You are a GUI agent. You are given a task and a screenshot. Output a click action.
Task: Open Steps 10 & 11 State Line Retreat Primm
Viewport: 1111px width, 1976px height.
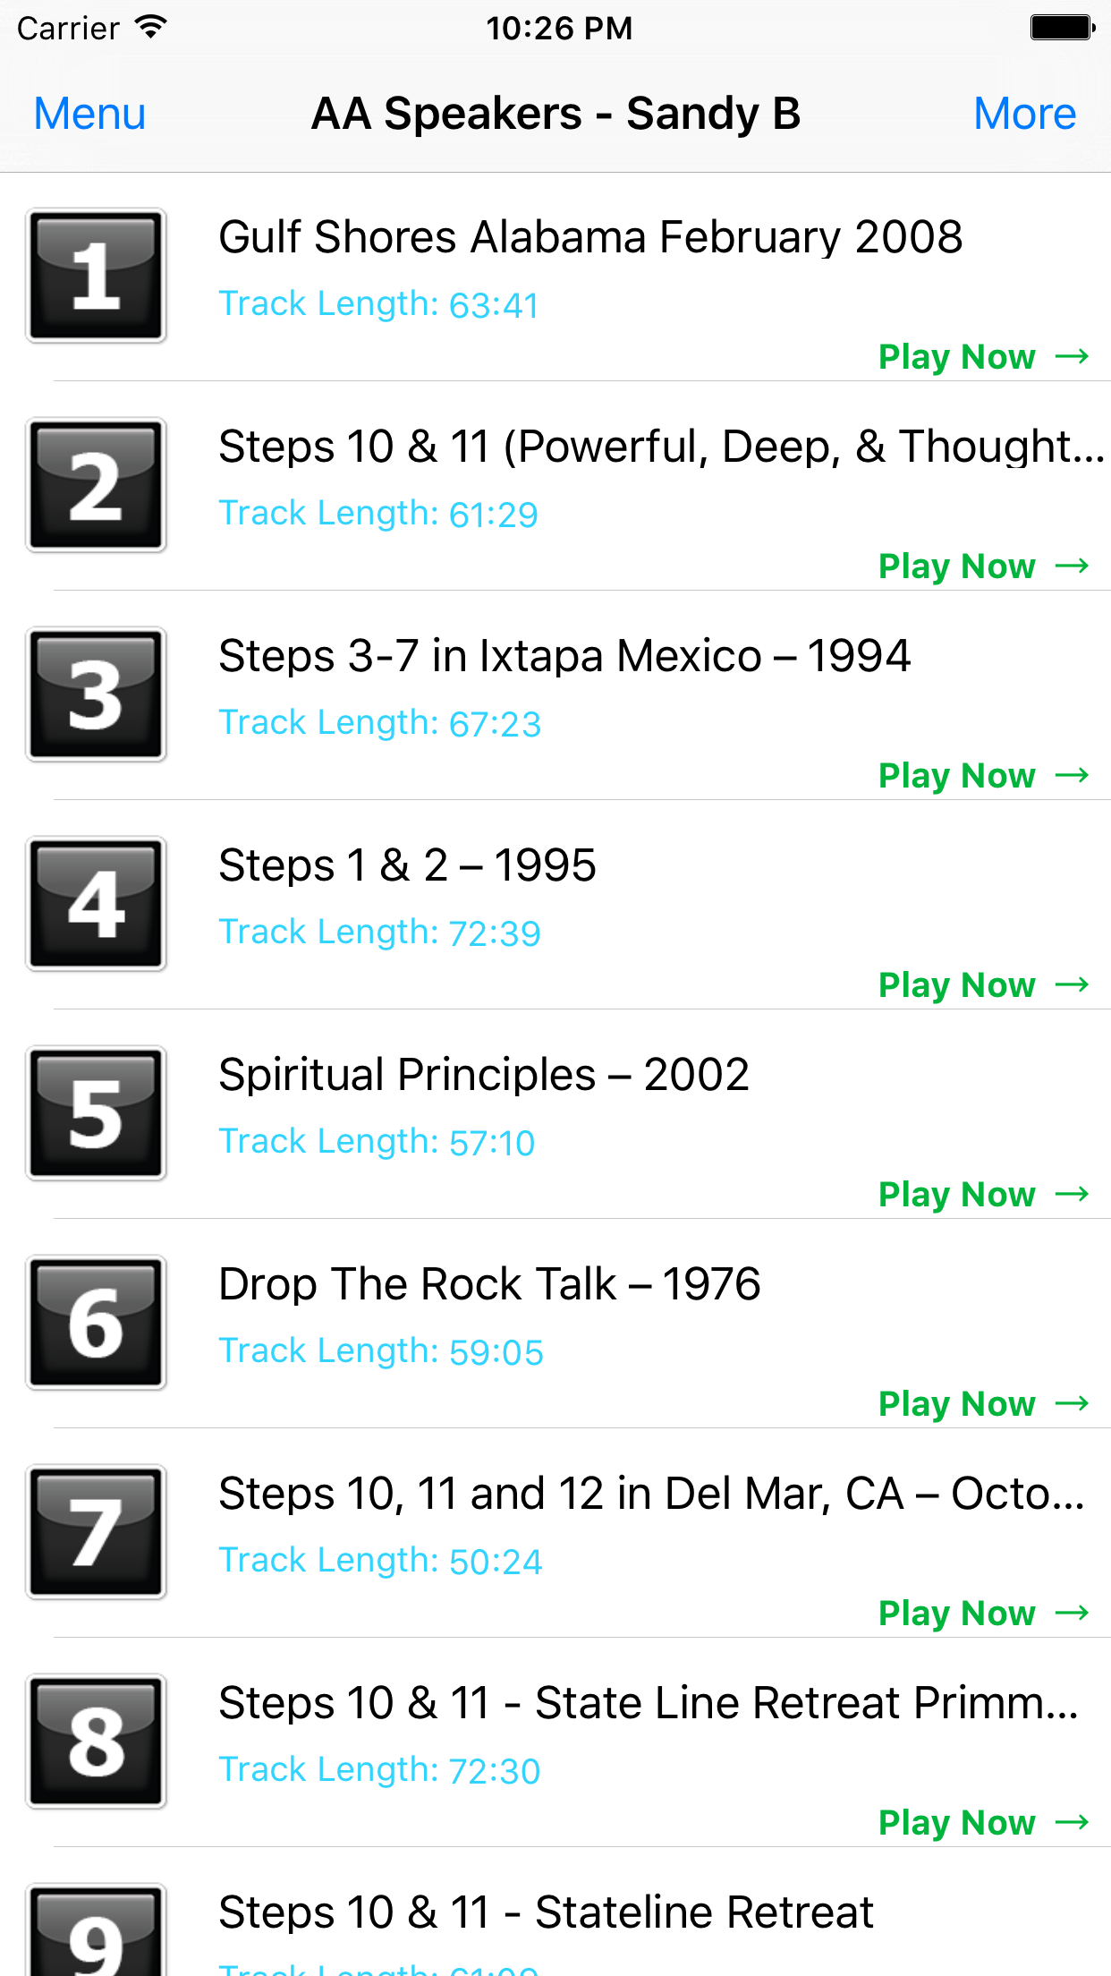click(649, 1703)
